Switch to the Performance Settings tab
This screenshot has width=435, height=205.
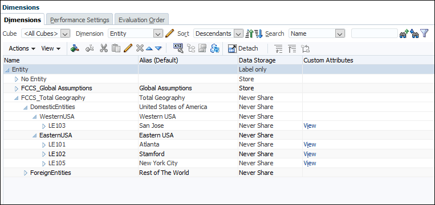pyautogui.click(x=80, y=20)
